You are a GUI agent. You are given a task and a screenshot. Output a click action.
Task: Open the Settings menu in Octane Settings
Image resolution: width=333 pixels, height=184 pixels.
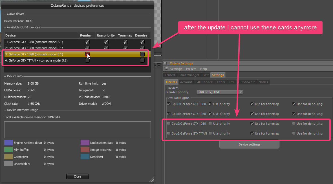pyautogui.click(x=176, y=69)
